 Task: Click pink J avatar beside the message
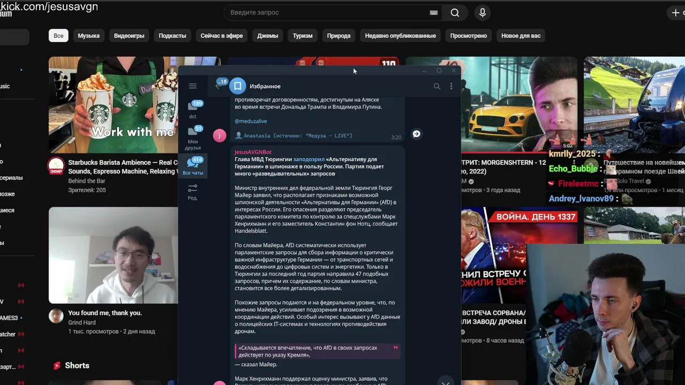[x=219, y=135]
